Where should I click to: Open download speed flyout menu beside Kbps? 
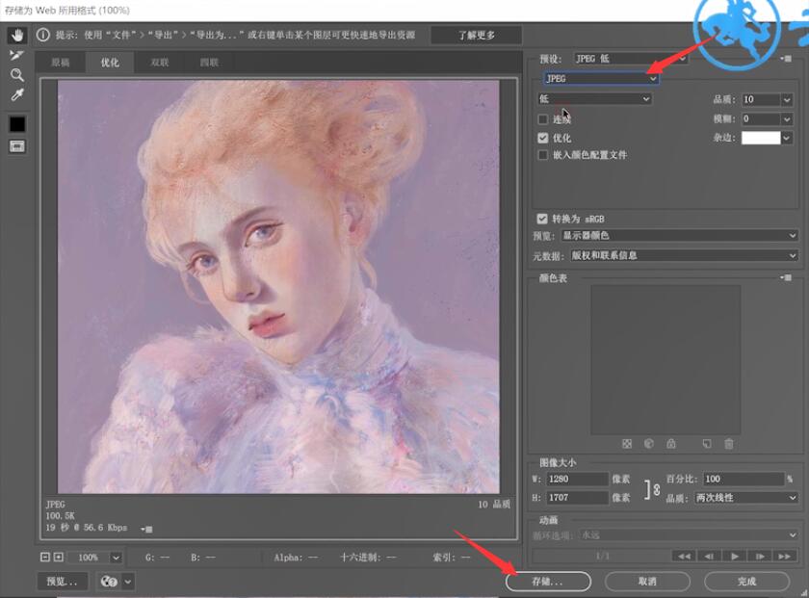146,529
